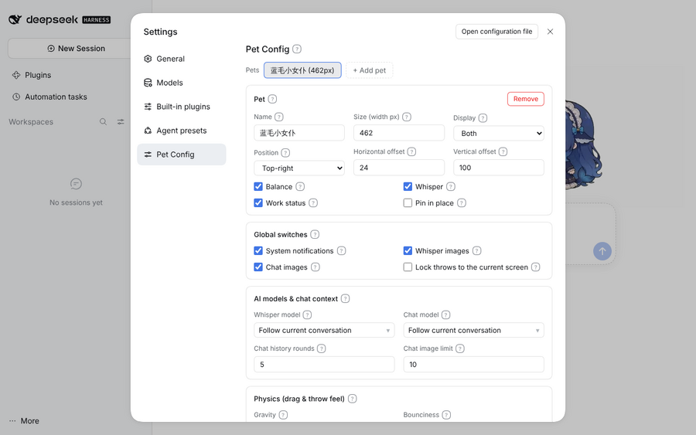Click the help icon beside Vertical offset
This screenshot has height=435, width=696.
tap(503, 151)
